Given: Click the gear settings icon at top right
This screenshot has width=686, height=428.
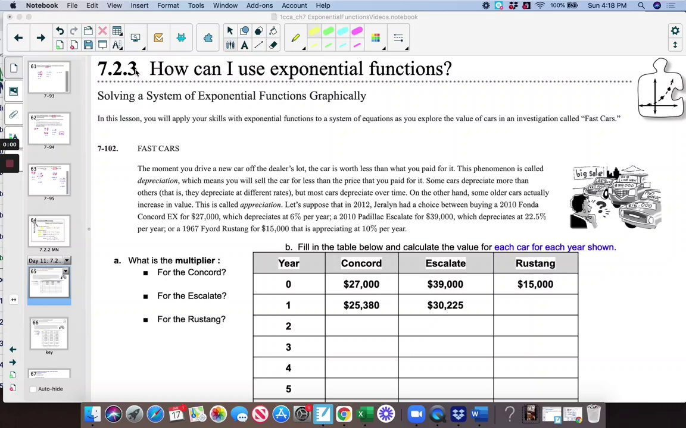Looking at the screenshot, I should [x=675, y=30].
